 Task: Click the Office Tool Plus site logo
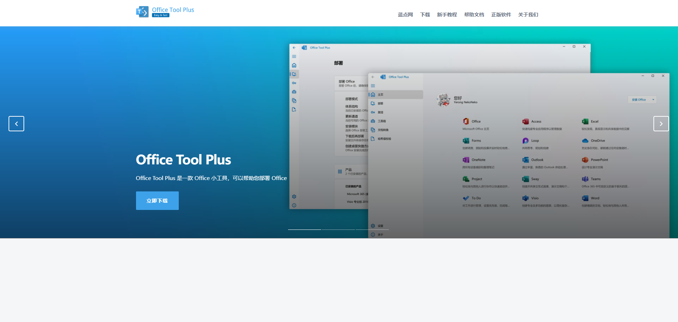click(x=165, y=12)
